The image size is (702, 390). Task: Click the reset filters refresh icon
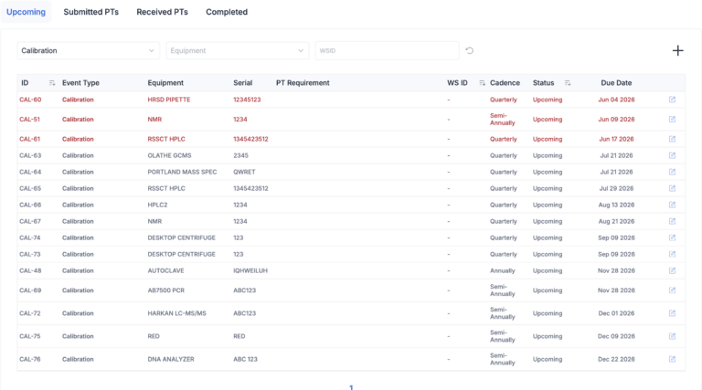click(x=469, y=50)
